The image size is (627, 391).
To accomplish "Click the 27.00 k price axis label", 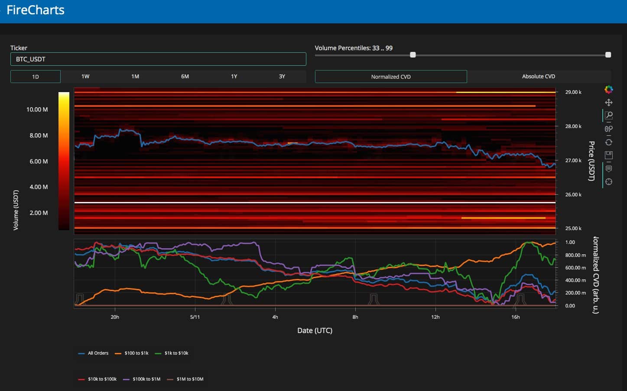I will (x=573, y=160).
